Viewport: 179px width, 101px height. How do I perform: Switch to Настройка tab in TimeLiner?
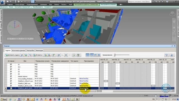[x=30, y=50]
